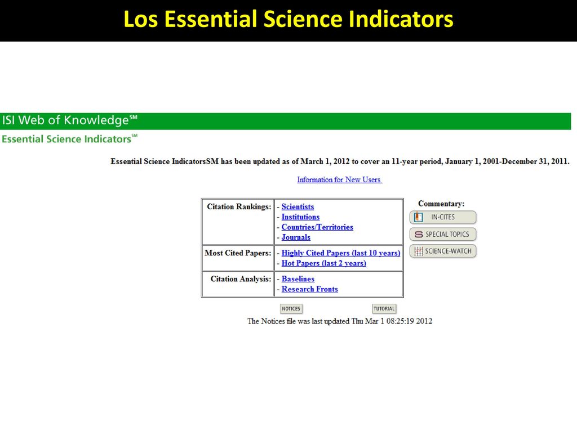
Task: Click the SPECIAL TOPICS commentary button
Action: (443, 235)
